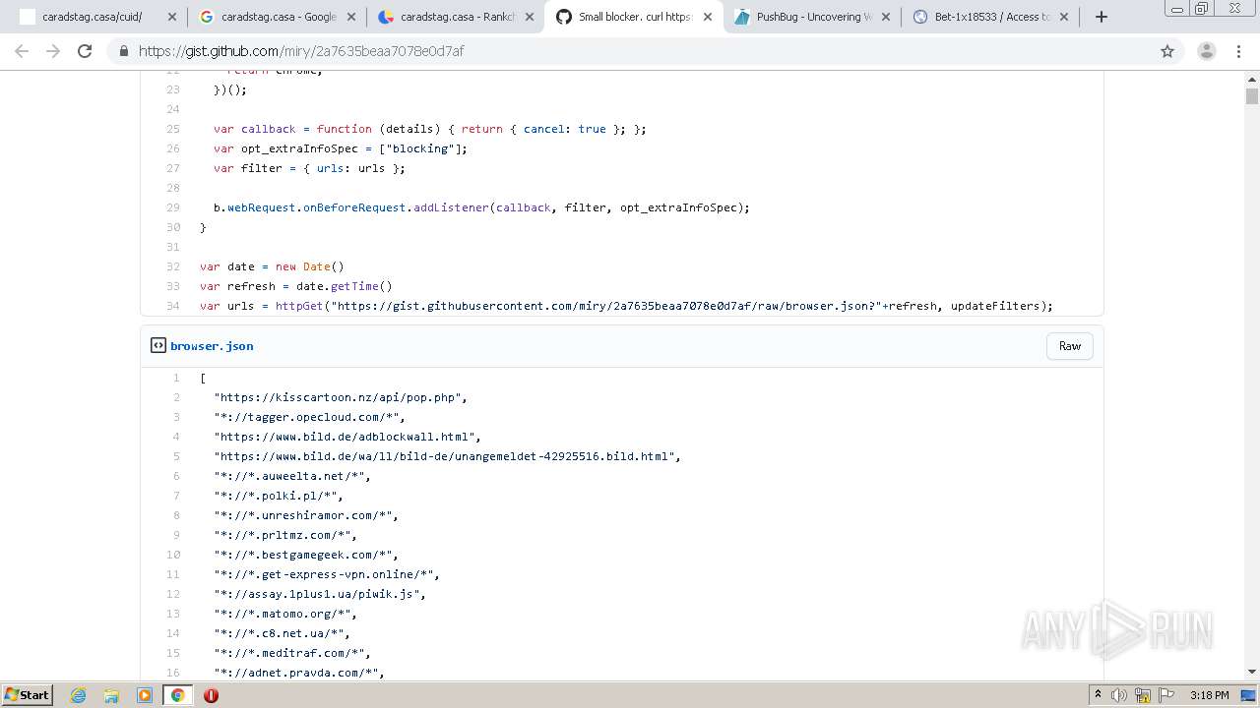The height and width of the screenshot is (708, 1260).
Task: Select line number 34 in script
Action: 173,306
